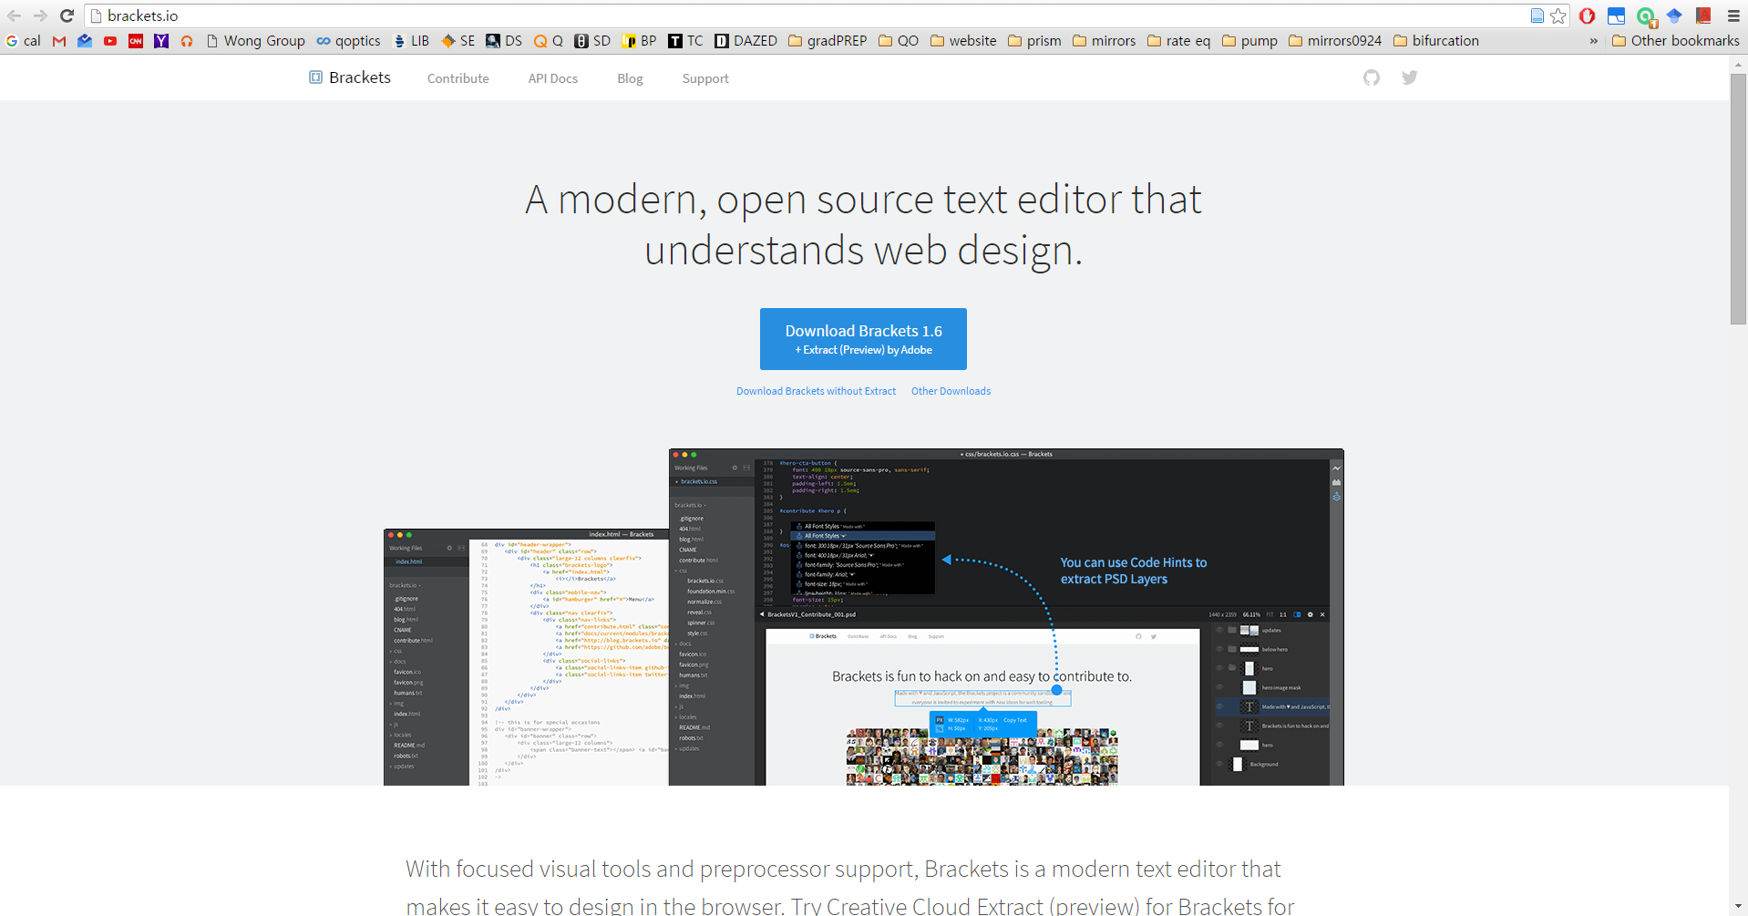Open the Brackets Twitter icon link

[x=1410, y=77]
